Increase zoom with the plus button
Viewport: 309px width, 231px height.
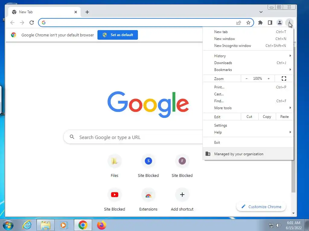click(268, 79)
